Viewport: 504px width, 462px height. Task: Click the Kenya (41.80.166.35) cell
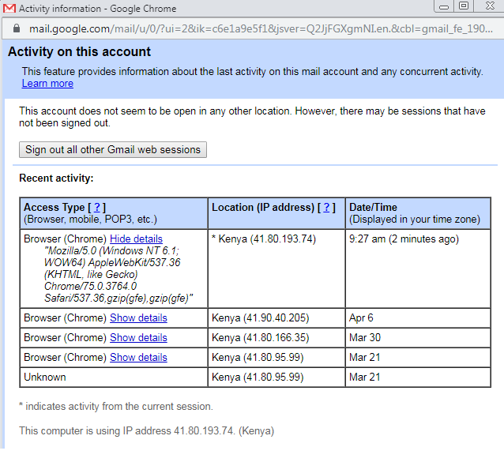(276, 338)
